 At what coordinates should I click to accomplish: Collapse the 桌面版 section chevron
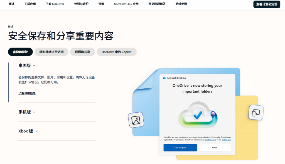pos(34,66)
